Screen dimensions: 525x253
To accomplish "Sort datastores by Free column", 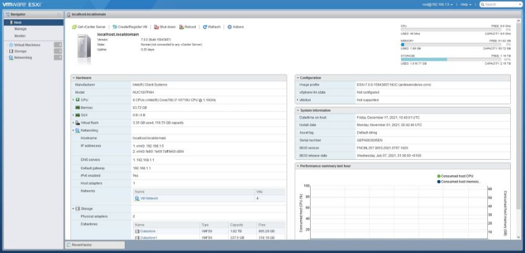I will 270,225.
